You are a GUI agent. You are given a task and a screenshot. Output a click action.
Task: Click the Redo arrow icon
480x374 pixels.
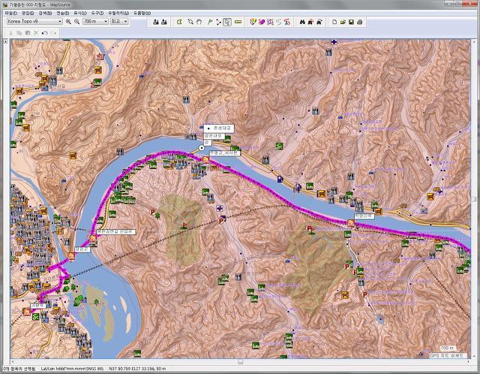click(x=53, y=33)
